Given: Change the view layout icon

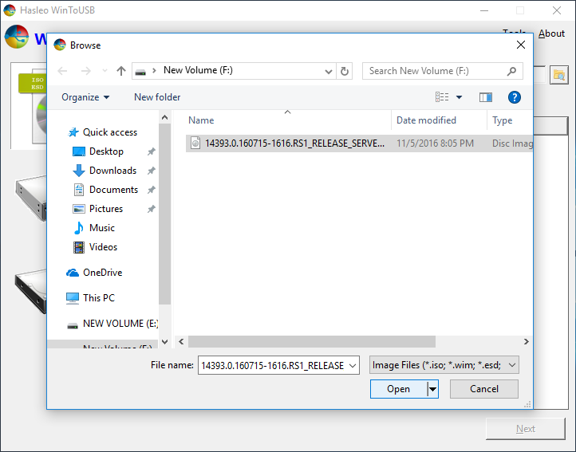Looking at the screenshot, I should [x=442, y=97].
